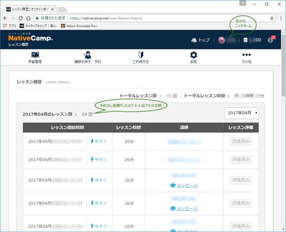Click 今すぐ lightning label in second row
The width and height of the screenshot is (286, 232).
point(98,159)
